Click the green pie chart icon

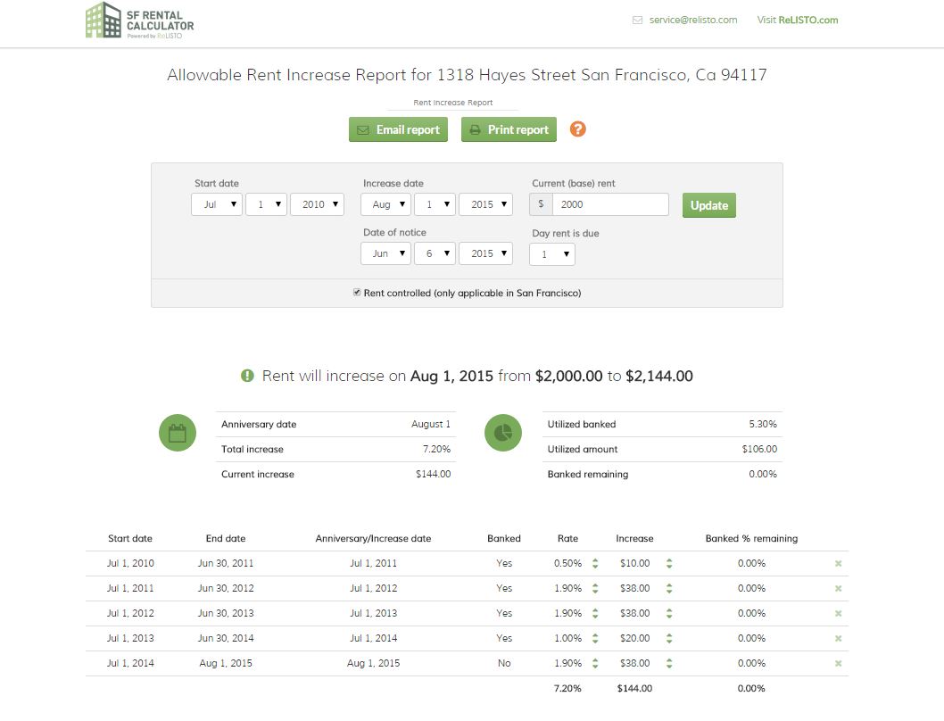[x=503, y=434]
